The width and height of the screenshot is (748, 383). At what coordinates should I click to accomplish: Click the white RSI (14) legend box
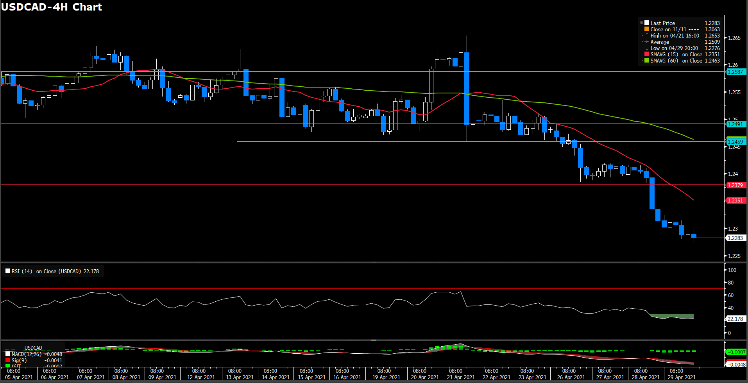[8, 271]
